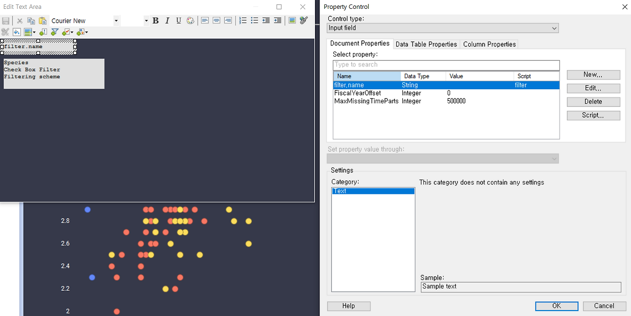Delete the selected property
The width and height of the screenshot is (631, 316).
coord(593,101)
